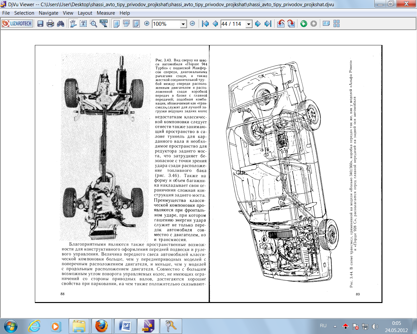Launch Internet Explorer from the taskbar

pos(34,326)
